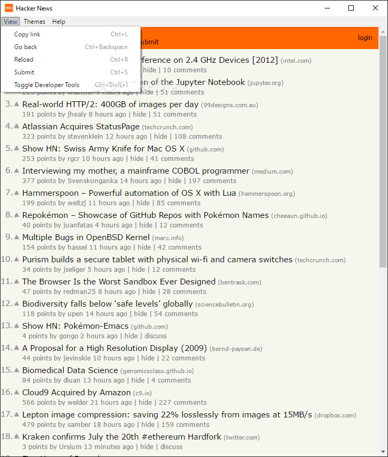Open the Help menu
The height and width of the screenshot is (457, 388).
59,22
